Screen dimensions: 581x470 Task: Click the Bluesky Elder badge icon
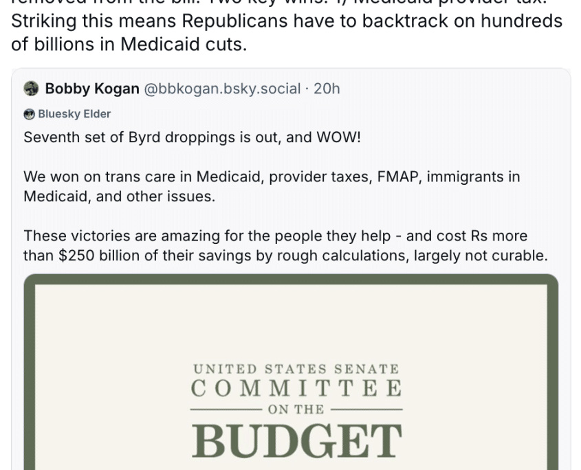point(30,114)
